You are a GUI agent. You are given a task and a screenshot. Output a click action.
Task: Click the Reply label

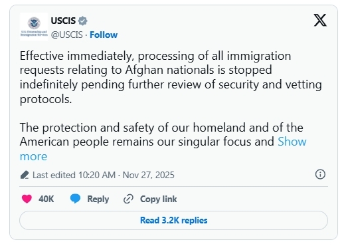point(98,199)
